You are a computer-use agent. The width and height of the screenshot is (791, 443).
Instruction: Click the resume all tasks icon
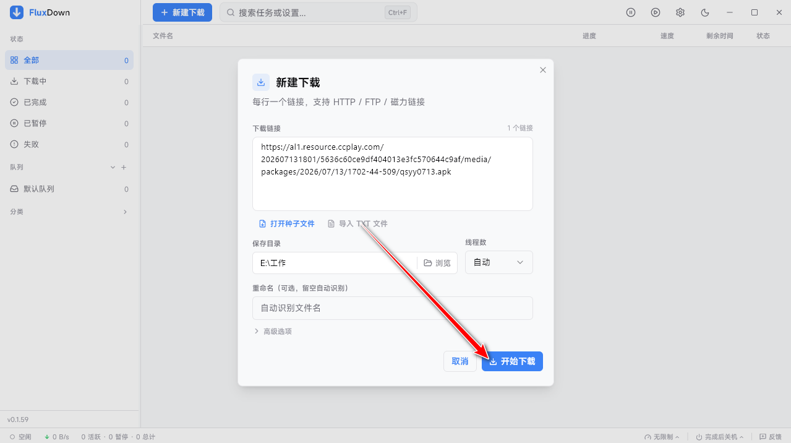coord(656,12)
